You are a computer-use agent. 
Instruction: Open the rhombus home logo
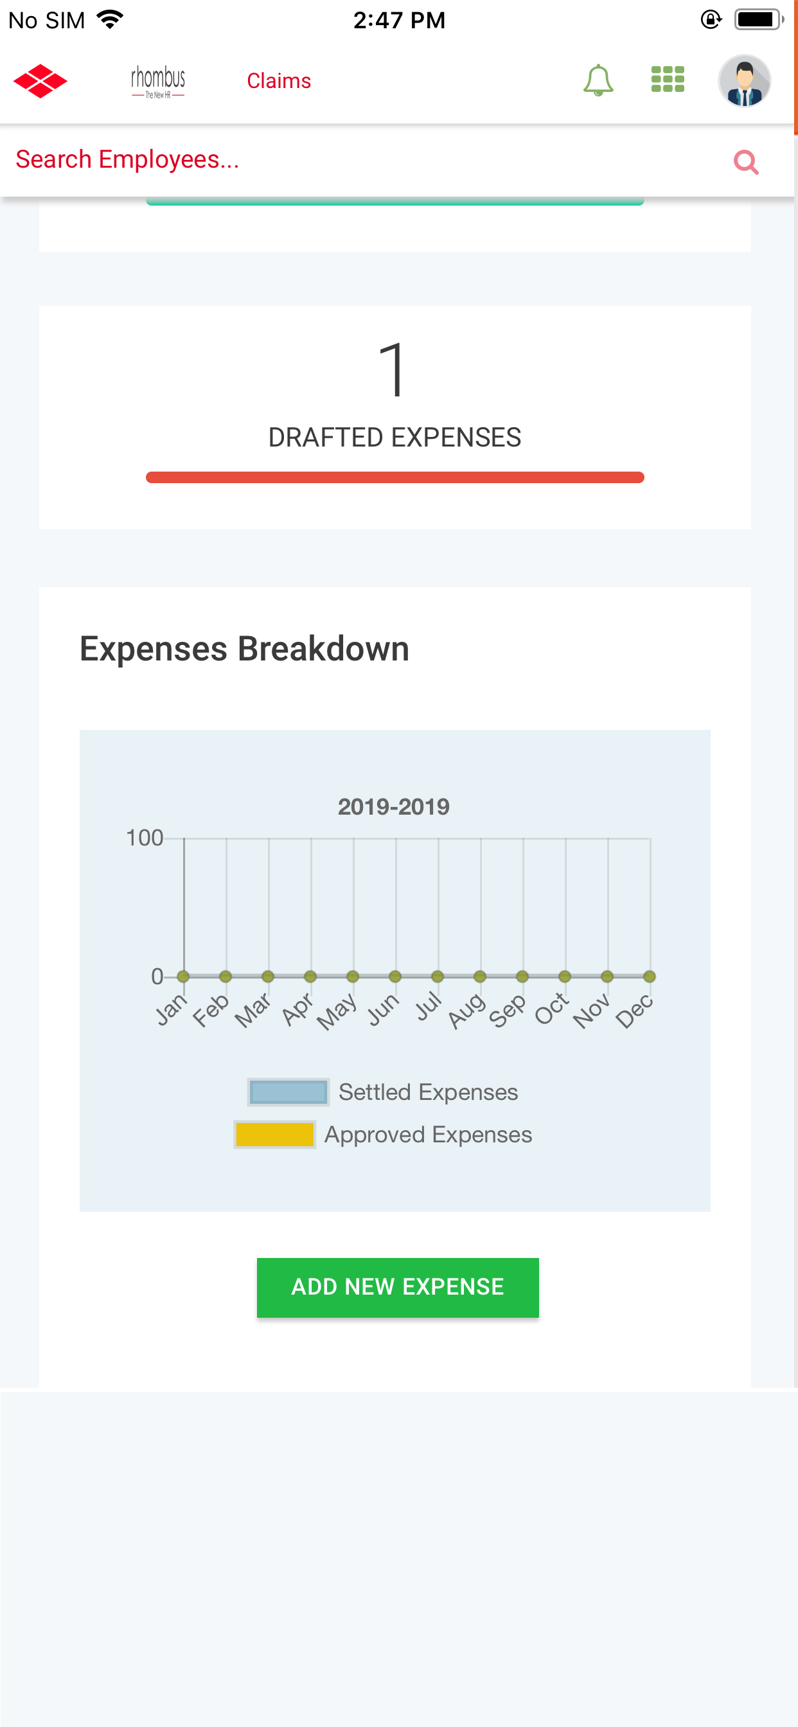[157, 82]
